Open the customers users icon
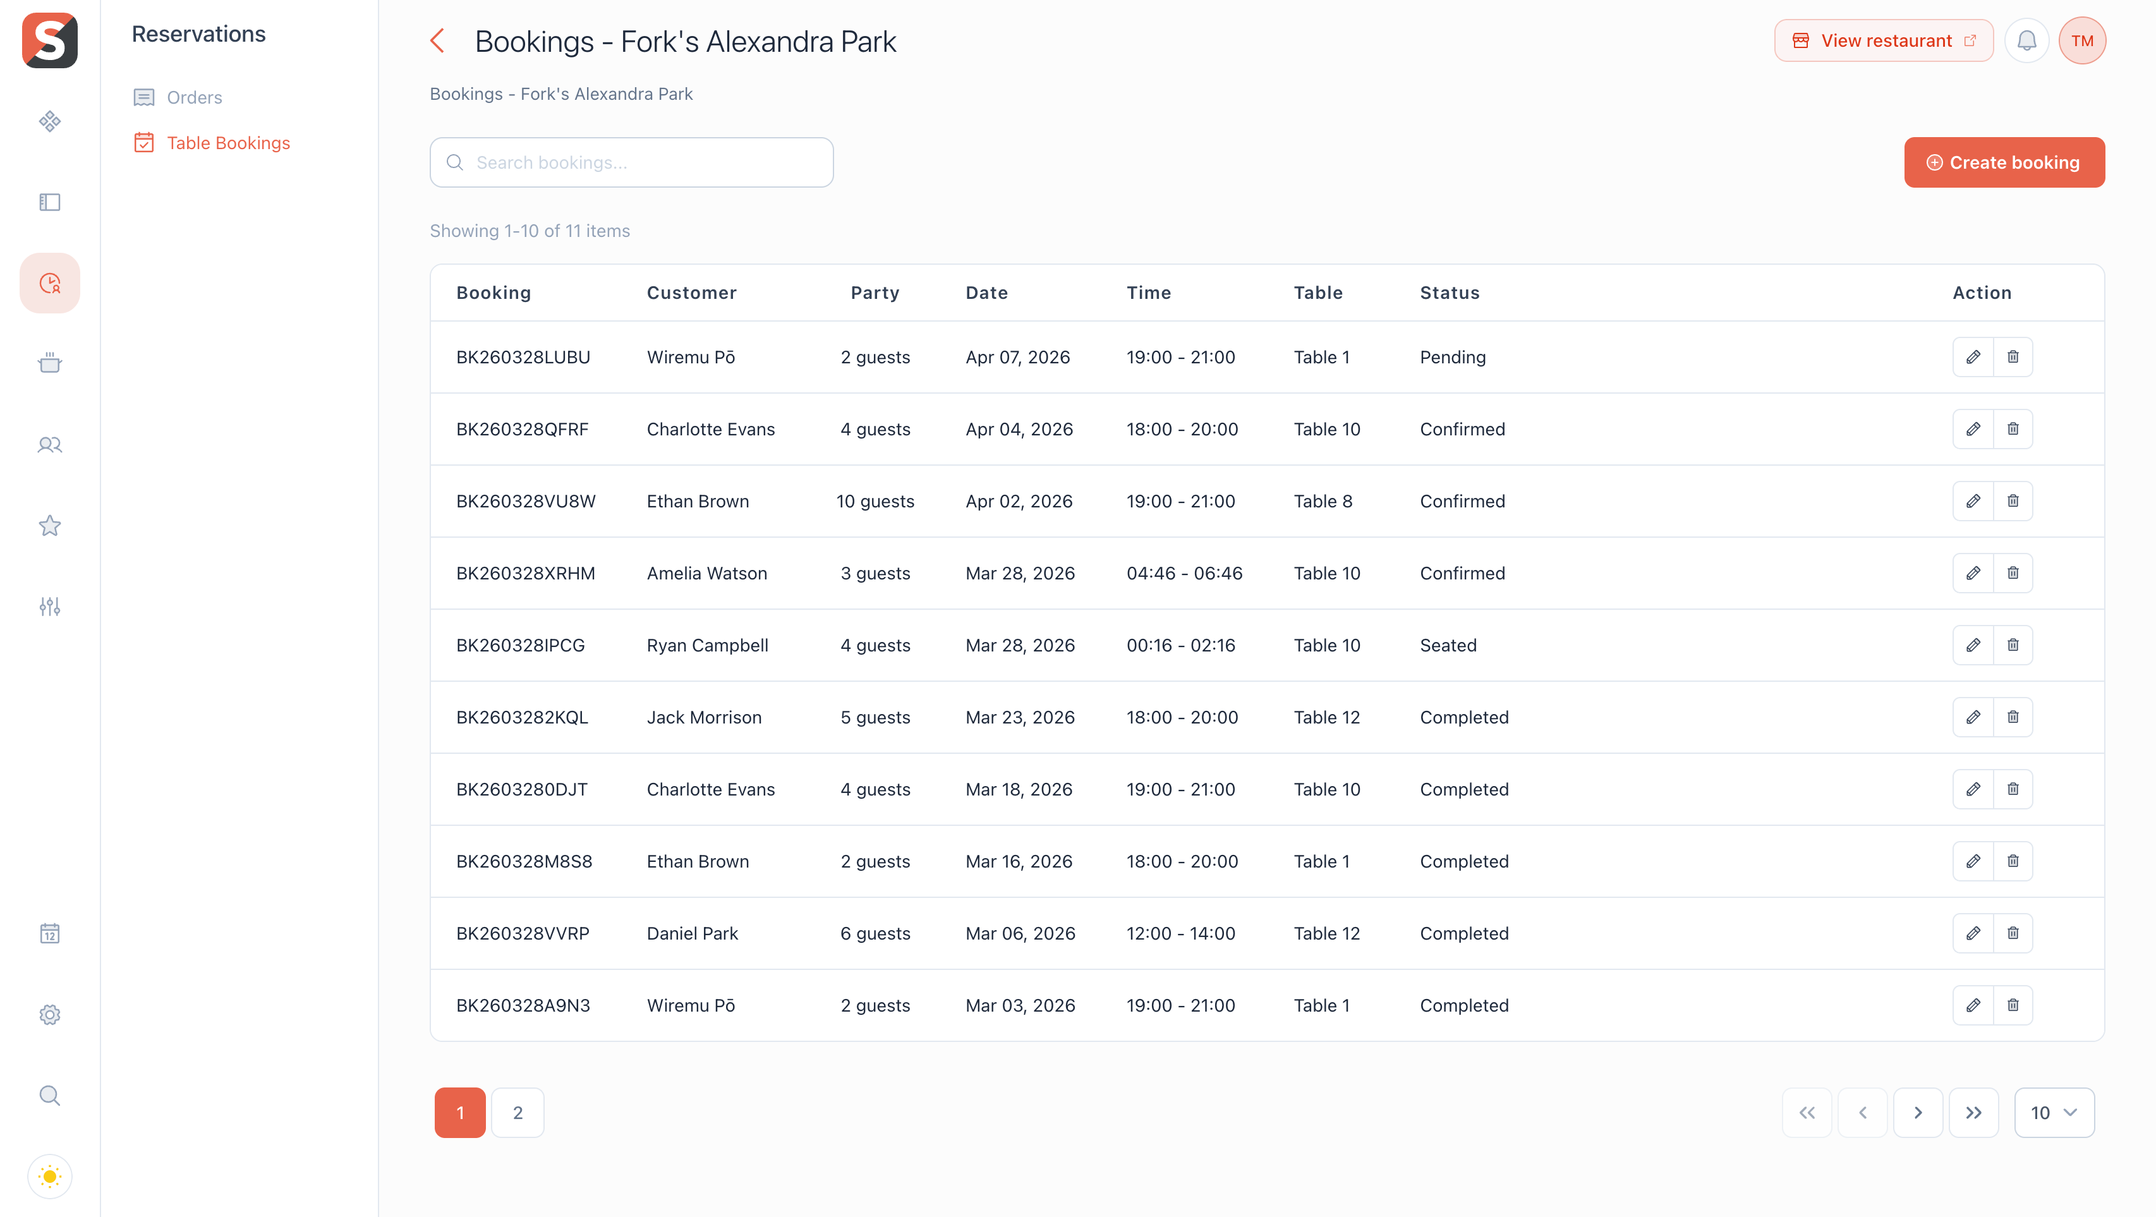Screen dimensions: 2156x1217 (49, 444)
